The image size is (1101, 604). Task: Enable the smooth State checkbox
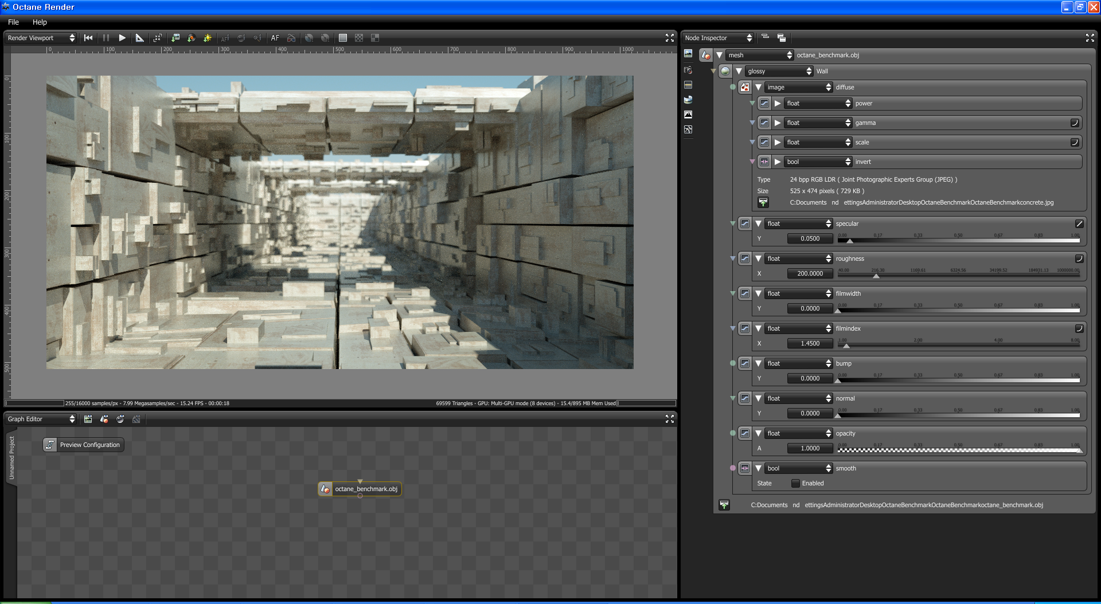coord(795,483)
